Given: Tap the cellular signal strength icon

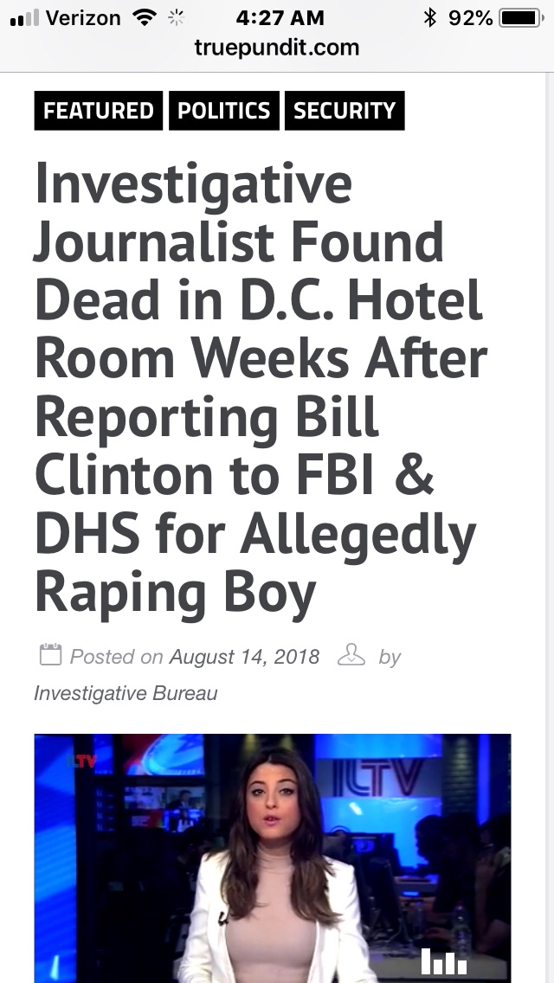Looking at the screenshot, I should coord(23,19).
